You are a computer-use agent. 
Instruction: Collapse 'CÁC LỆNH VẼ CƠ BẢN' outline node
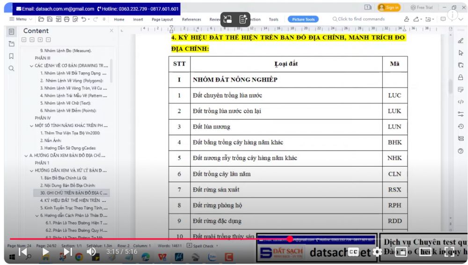pos(31,66)
